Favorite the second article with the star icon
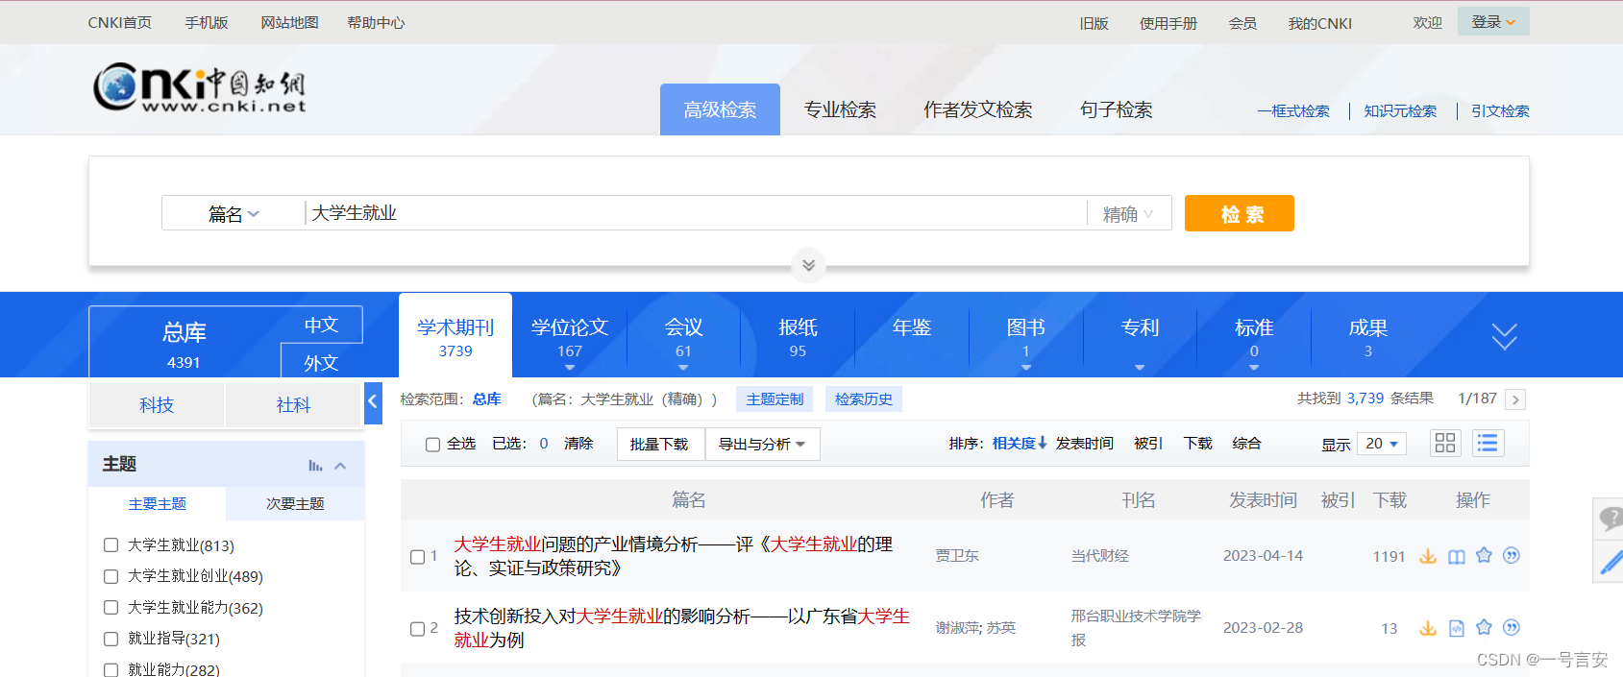 click(x=1484, y=627)
